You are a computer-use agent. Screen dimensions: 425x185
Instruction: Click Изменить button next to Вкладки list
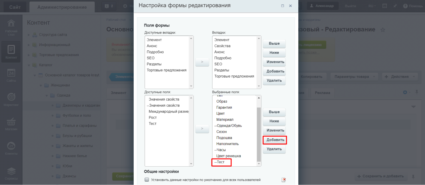tap(274, 62)
